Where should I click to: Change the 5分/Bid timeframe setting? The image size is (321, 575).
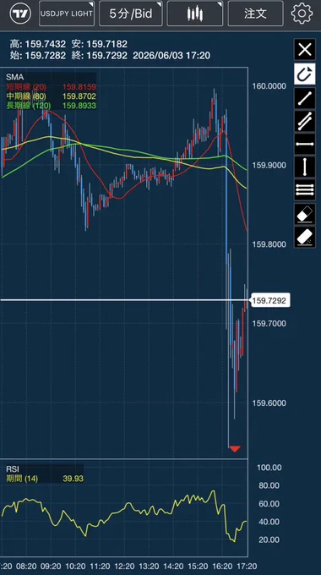[x=131, y=14]
